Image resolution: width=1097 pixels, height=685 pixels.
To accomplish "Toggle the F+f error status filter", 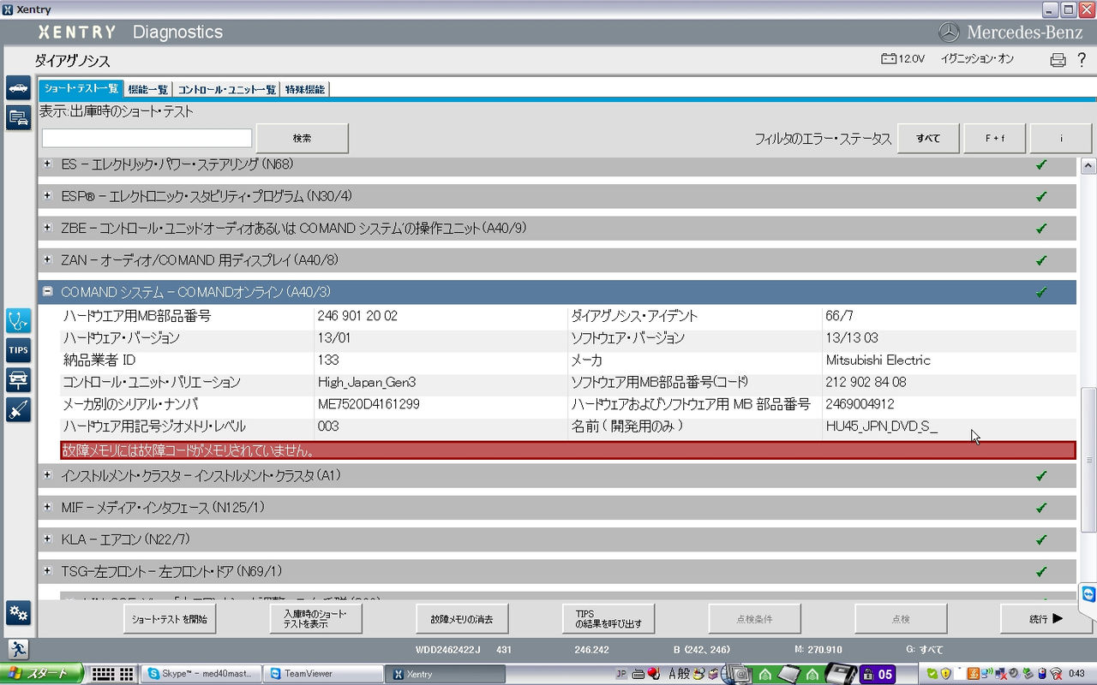I will point(994,138).
